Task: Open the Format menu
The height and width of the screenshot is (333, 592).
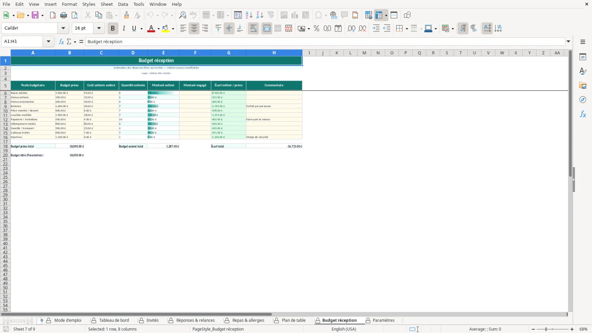Action: pyautogui.click(x=70, y=4)
